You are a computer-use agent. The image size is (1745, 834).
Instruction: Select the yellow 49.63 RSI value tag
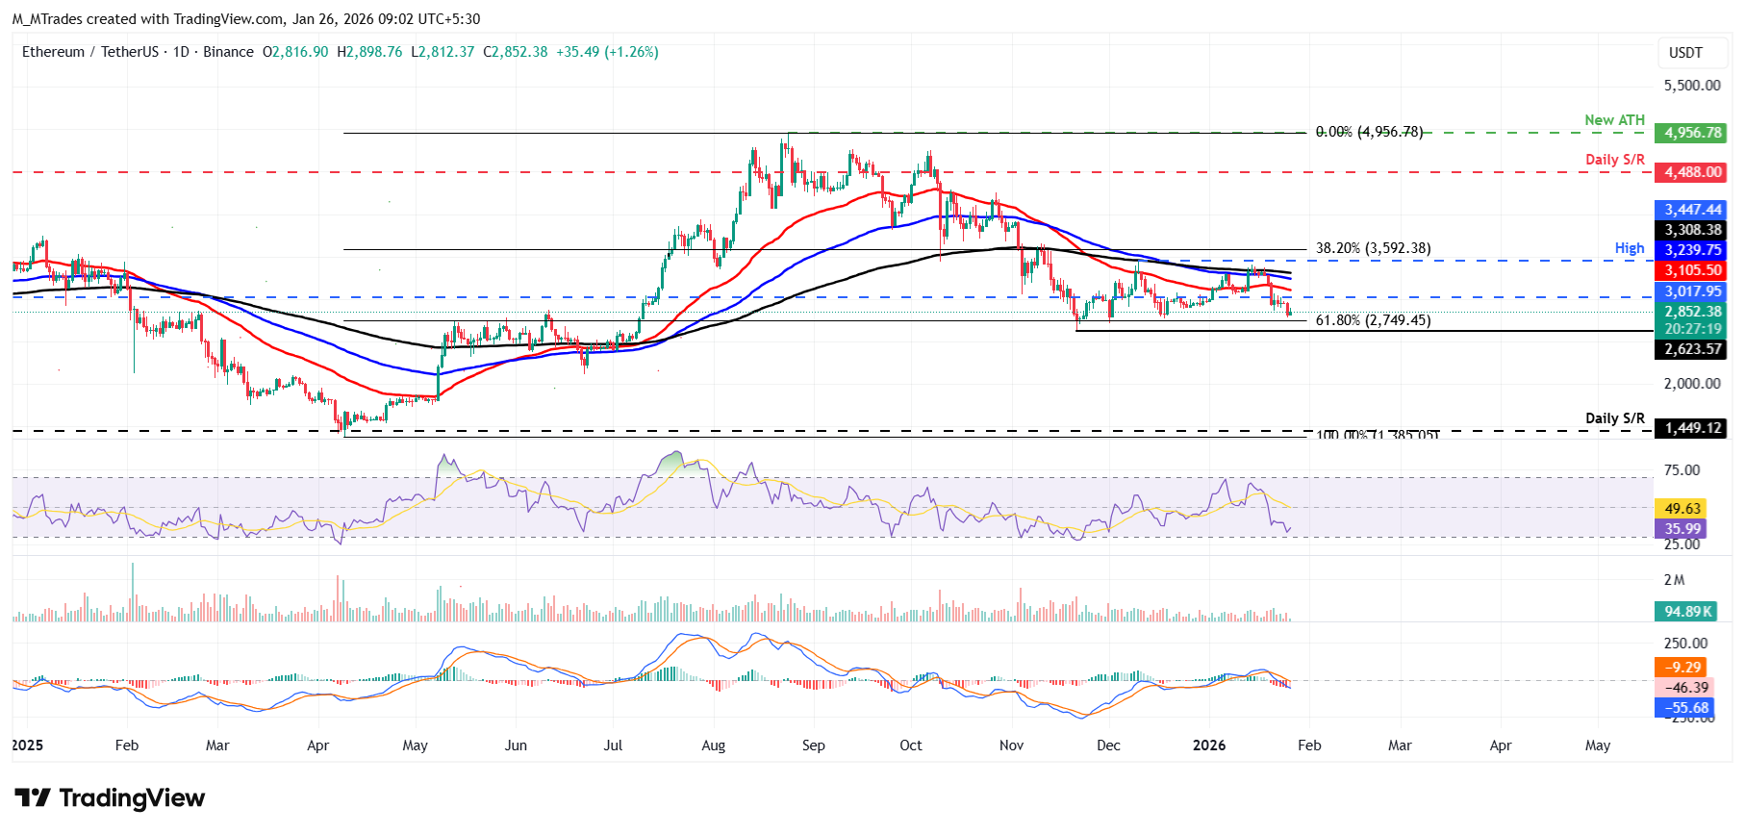point(1682,508)
